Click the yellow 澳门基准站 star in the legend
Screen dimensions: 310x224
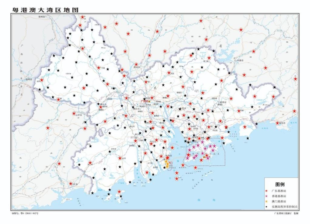pyautogui.click(x=266, y=201)
